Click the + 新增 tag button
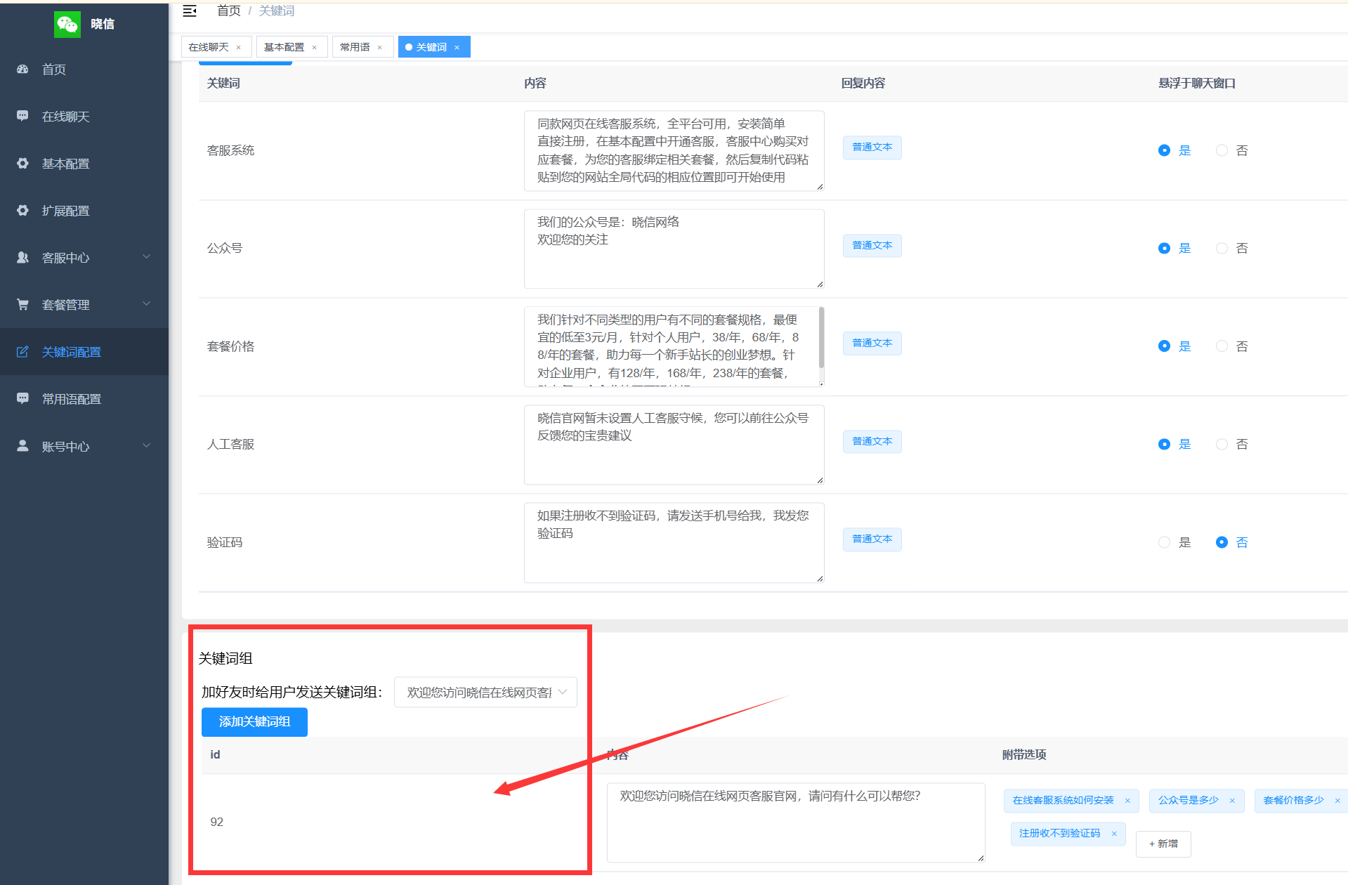This screenshot has width=1348, height=885. 1163,844
